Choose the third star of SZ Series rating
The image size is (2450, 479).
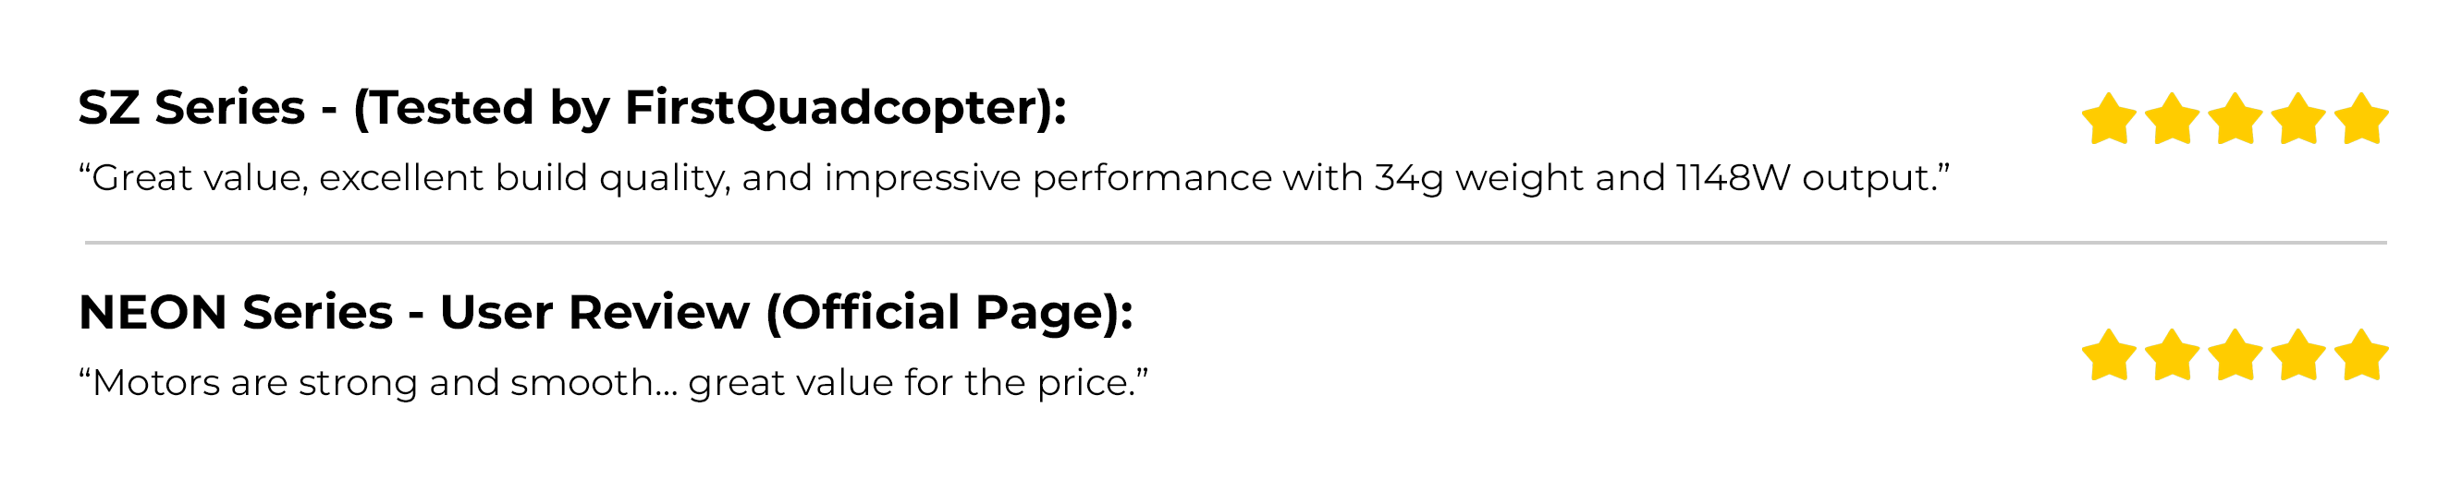[x=2236, y=118]
